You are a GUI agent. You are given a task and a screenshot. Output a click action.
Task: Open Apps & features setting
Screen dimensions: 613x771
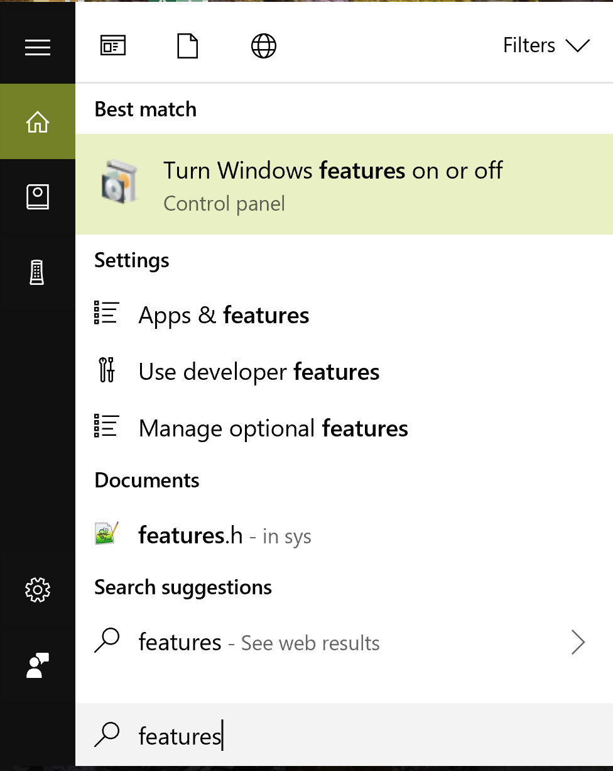[x=344, y=314]
